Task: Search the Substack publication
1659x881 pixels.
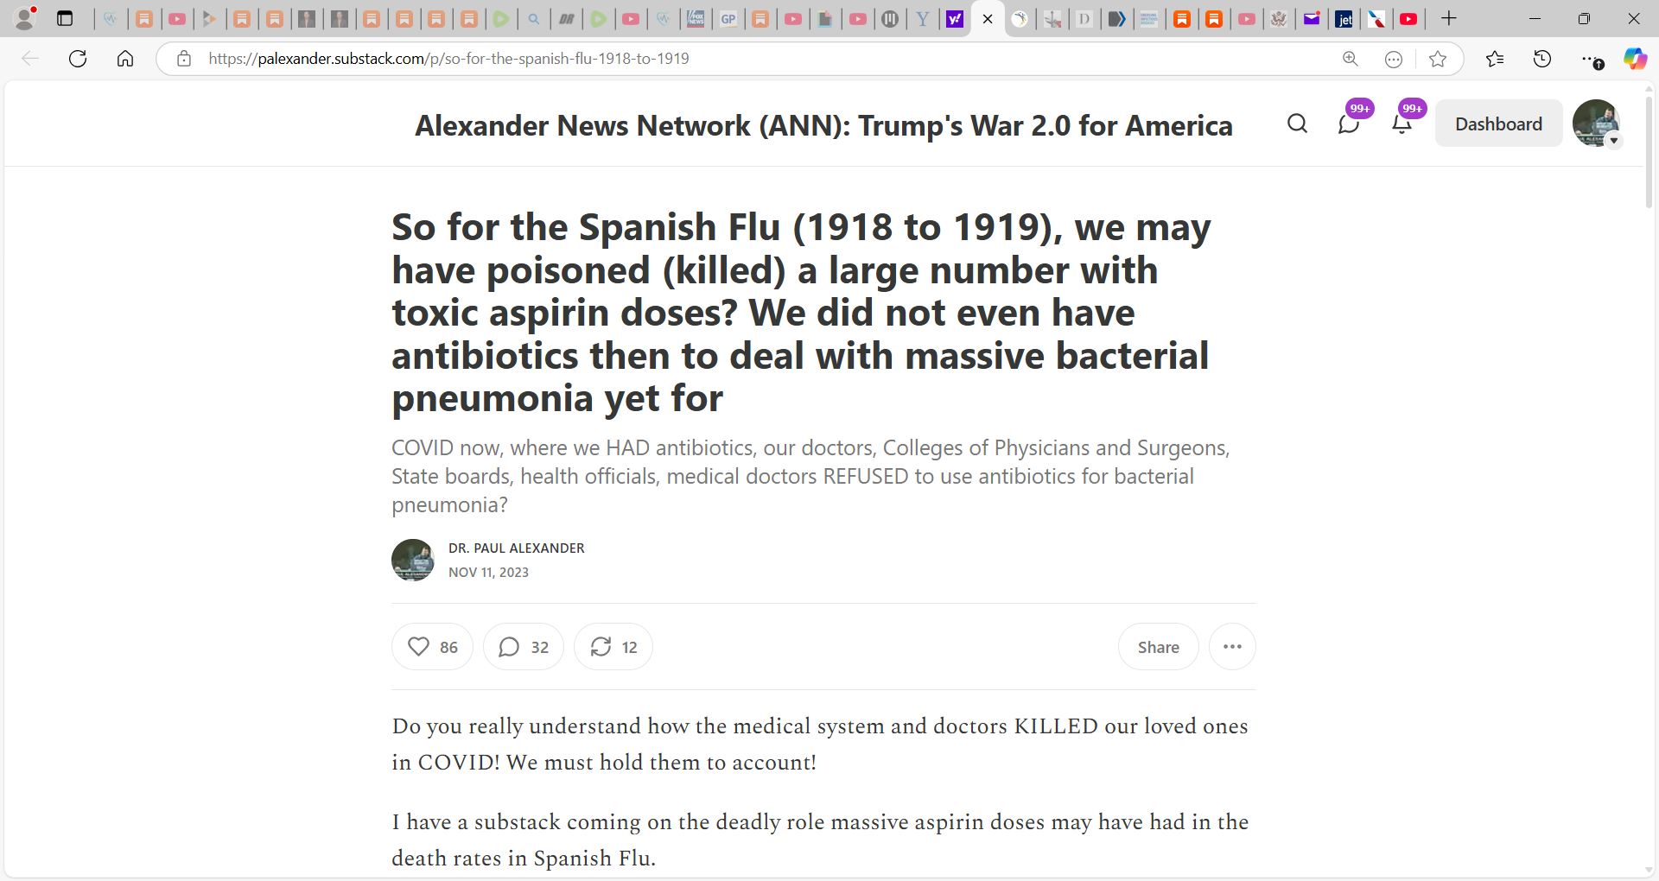Action: pos(1297,124)
